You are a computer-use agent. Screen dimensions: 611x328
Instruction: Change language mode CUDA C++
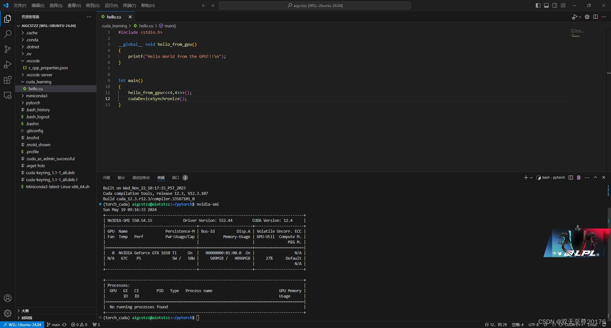(573, 325)
